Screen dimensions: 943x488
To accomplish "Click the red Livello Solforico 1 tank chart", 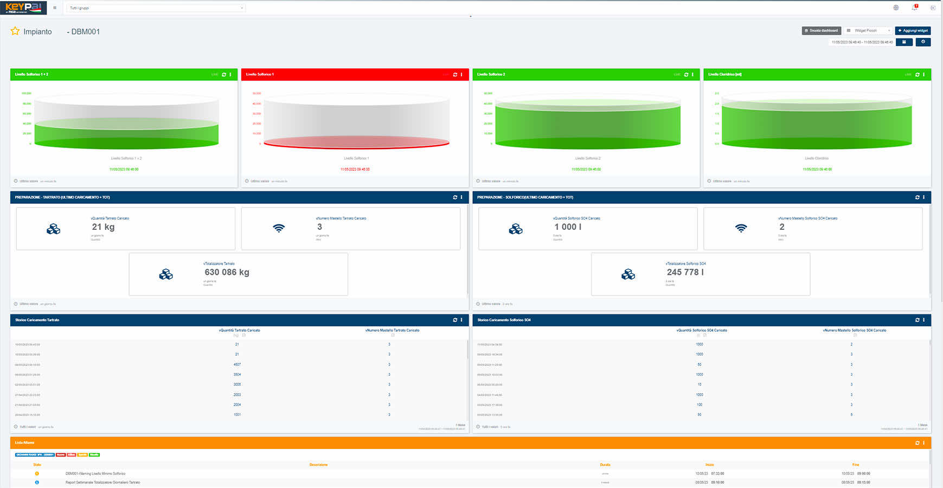I will click(x=356, y=122).
